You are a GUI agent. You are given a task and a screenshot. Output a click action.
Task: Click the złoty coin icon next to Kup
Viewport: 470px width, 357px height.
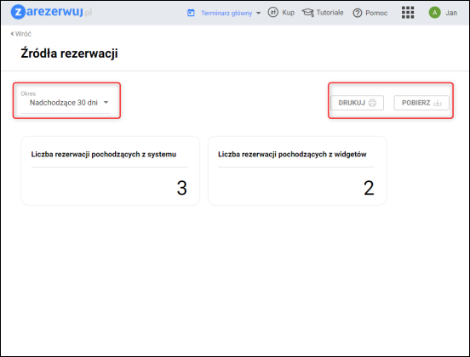272,12
